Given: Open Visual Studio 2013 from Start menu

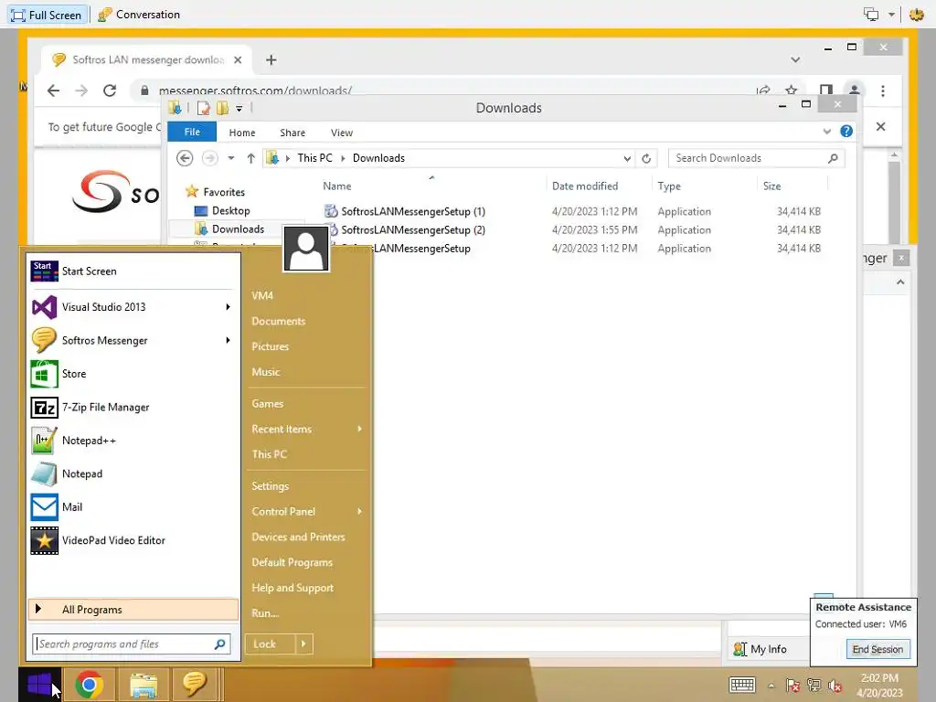Looking at the screenshot, I should click(133, 307).
